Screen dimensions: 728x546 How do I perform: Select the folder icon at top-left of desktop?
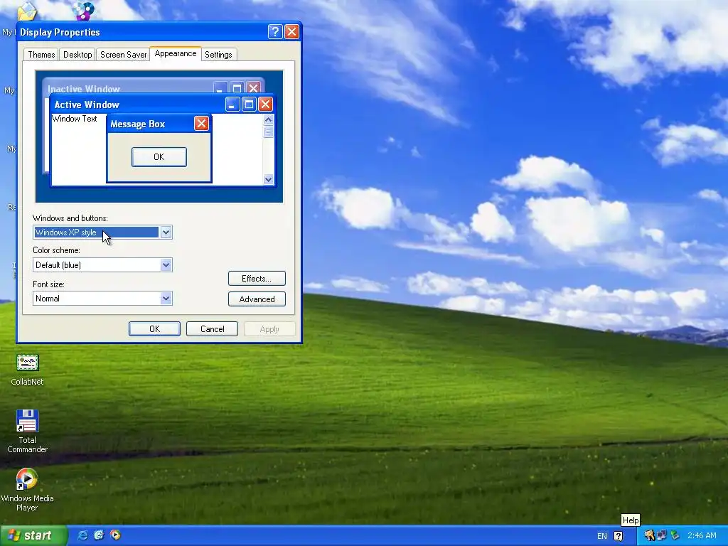(27, 11)
